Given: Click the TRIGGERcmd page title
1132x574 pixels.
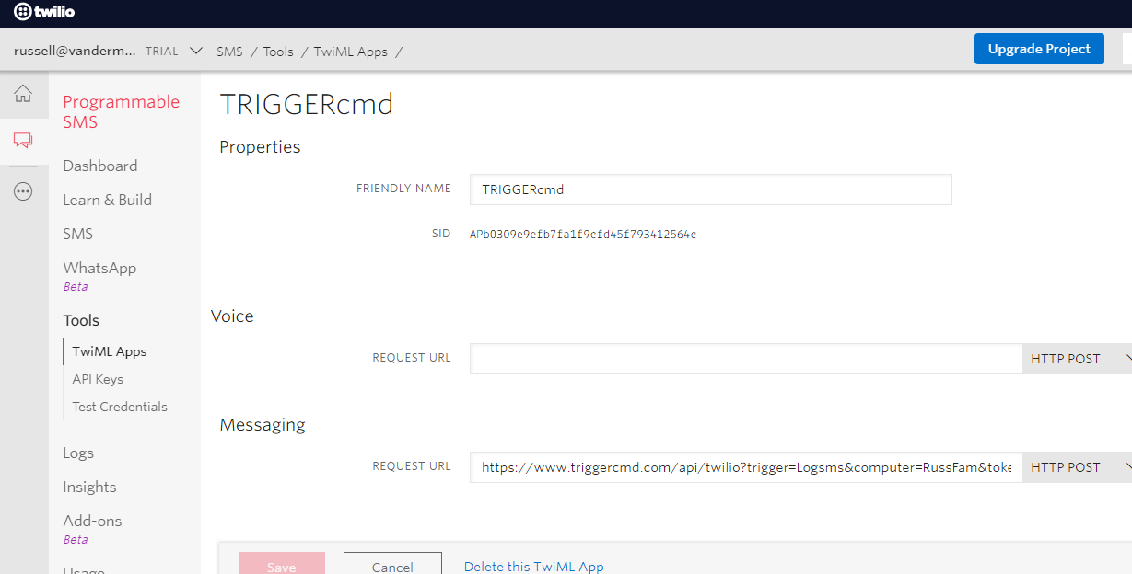Looking at the screenshot, I should click(307, 104).
